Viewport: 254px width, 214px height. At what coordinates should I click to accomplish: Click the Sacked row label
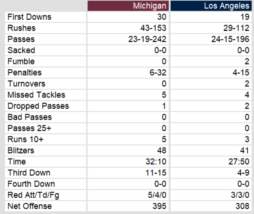[x=22, y=50]
